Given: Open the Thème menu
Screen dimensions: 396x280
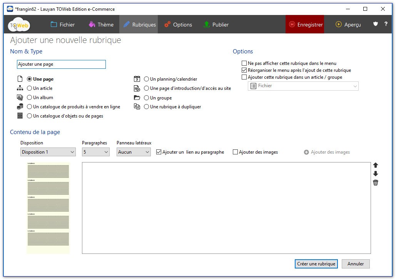Looking at the screenshot, I should pyautogui.click(x=101, y=25).
